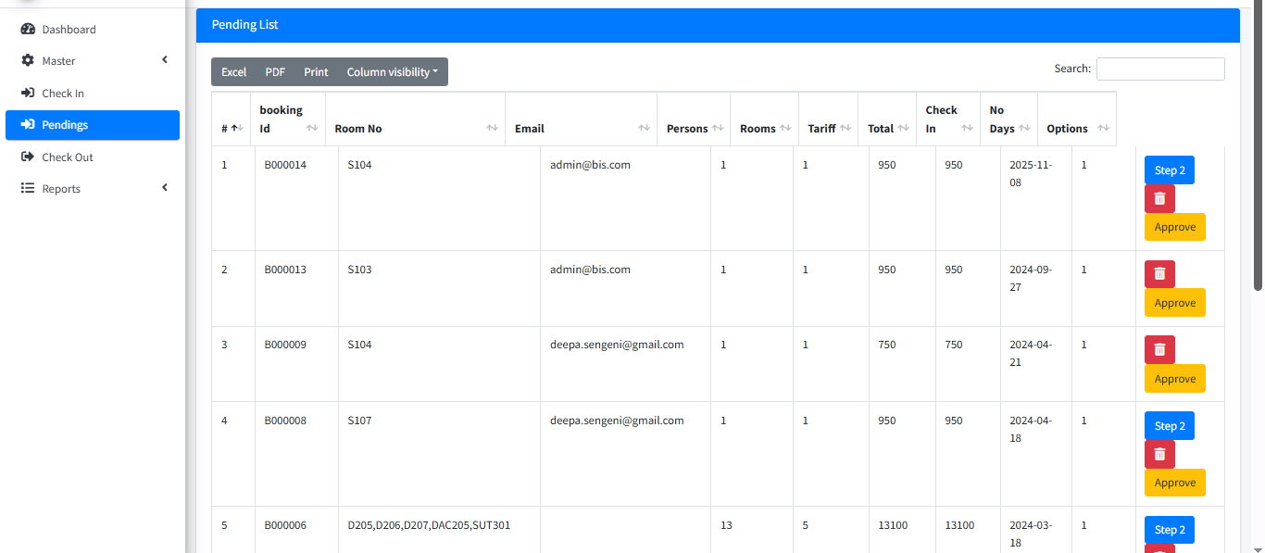Export the table with Excel button
1265x553 pixels.
click(x=233, y=72)
